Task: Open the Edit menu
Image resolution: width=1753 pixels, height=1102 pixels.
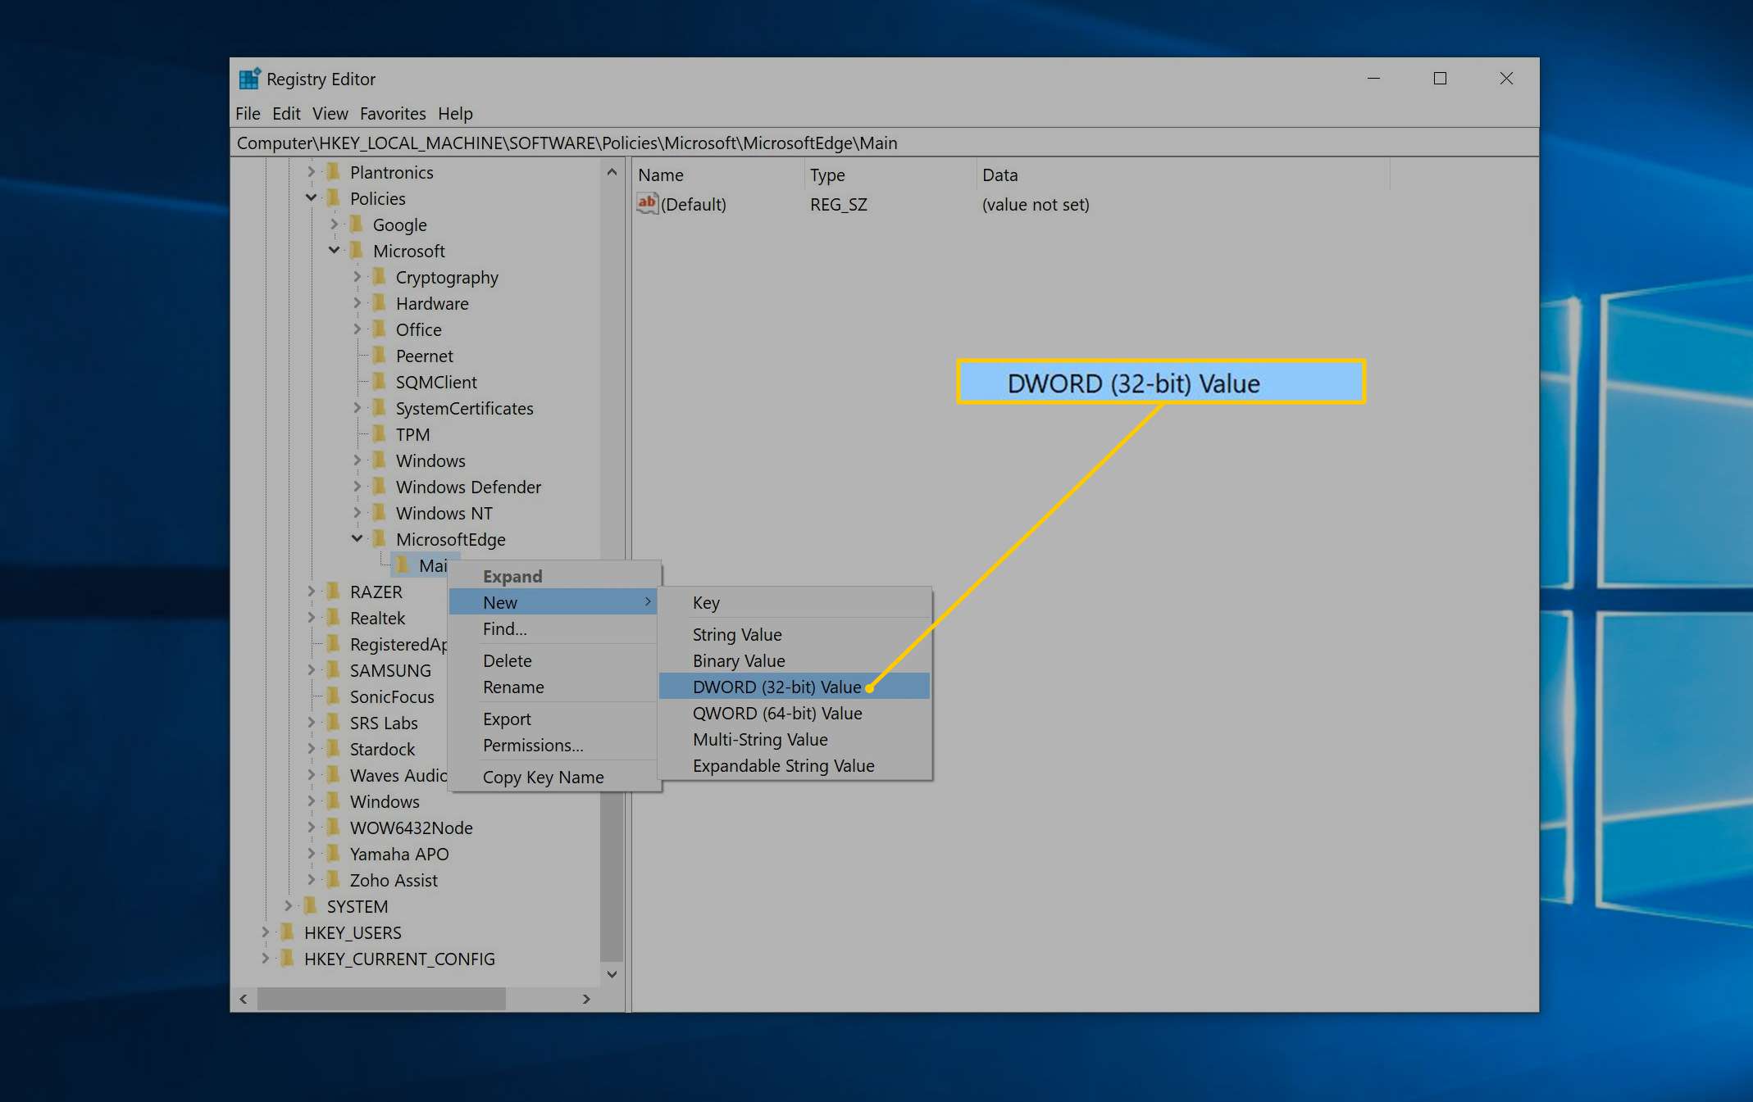Action: coord(286,113)
